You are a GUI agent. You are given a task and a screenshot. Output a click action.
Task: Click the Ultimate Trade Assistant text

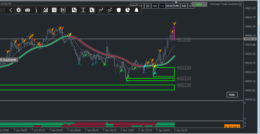click(x=224, y=4)
